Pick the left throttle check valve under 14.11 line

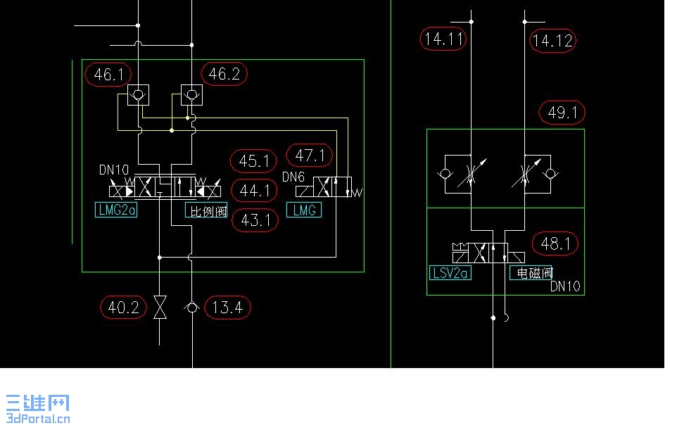coord(463,174)
